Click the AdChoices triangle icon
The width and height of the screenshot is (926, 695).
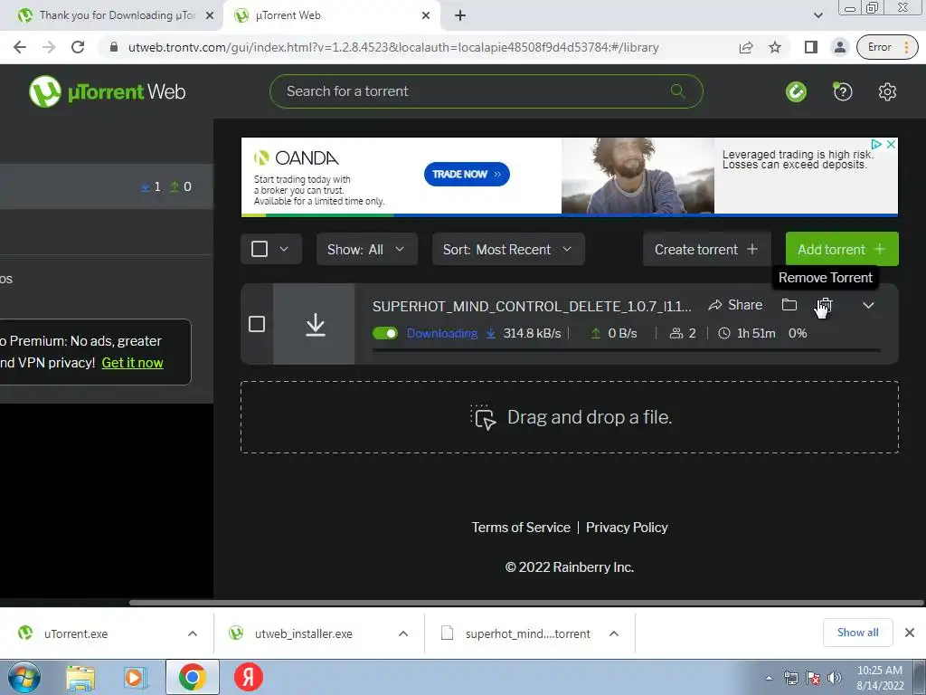click(876, 144)
